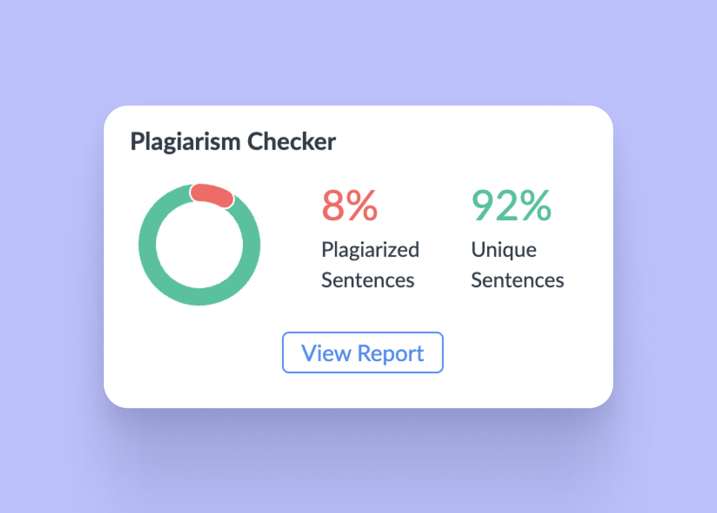Open the plagiarism report via View Report
Screen dimensions: 717x513
tap(362, 352)
